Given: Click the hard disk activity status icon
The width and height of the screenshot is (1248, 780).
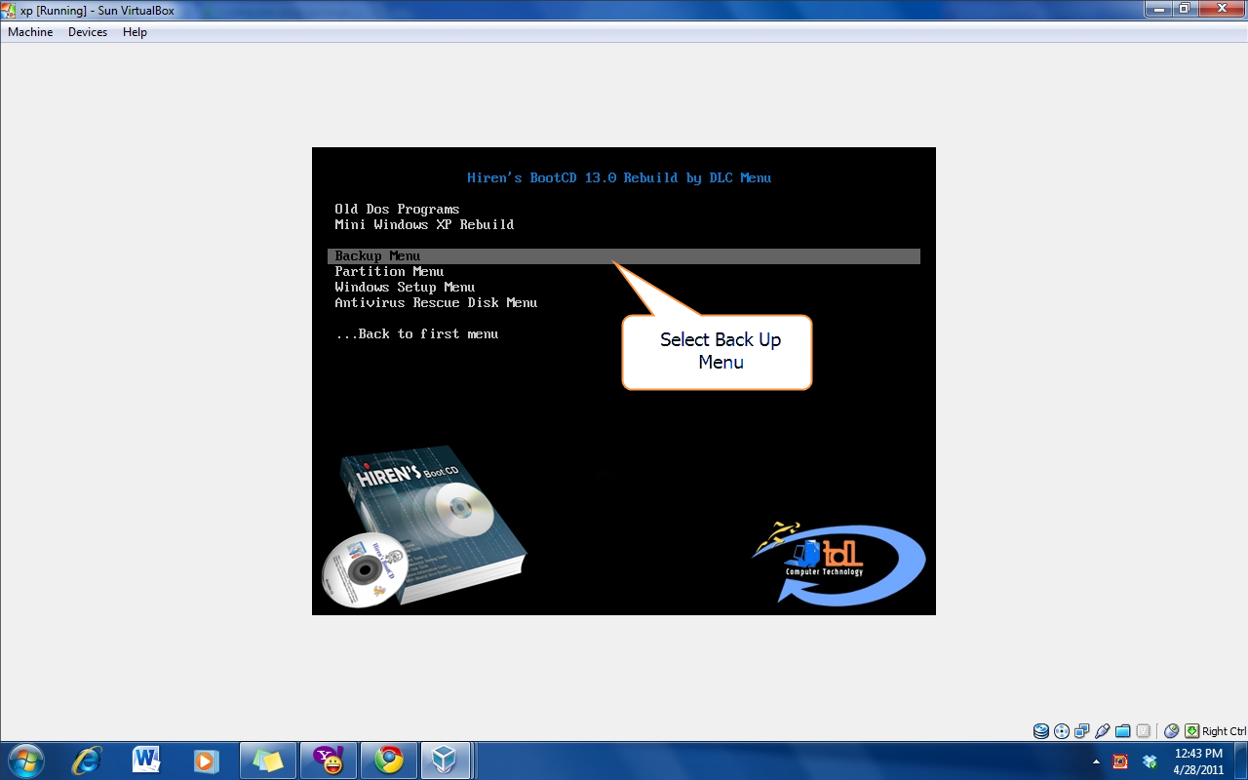Looking at the screenshot, I should (1041, 731).
